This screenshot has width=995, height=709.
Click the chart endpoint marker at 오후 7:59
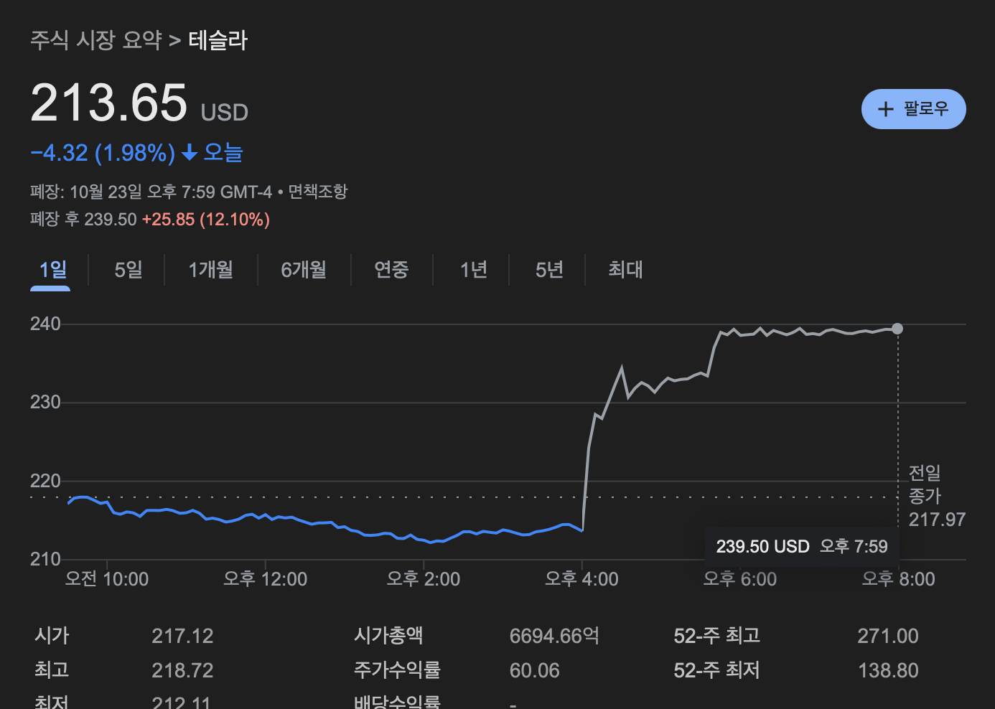pos(897,329)
